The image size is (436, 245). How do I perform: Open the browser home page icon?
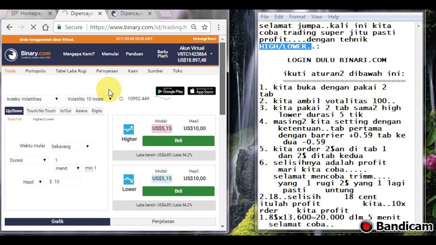click(45, 27)
